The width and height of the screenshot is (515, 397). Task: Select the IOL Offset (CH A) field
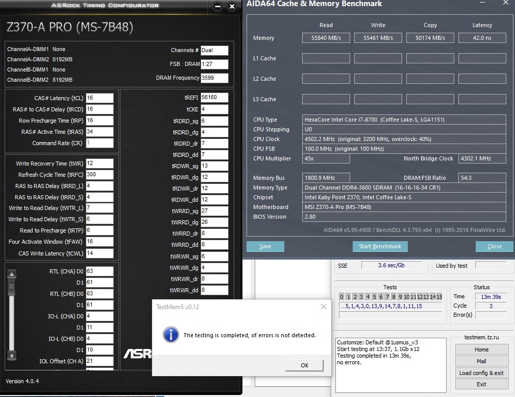100,361
